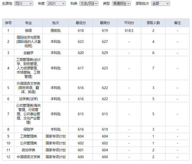Open the 年度 dropdown showing 2021
Viewport: 192px width, 164px height.
[56, 4]
